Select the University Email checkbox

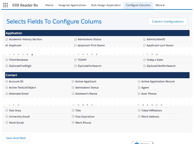tap(7, 117)
